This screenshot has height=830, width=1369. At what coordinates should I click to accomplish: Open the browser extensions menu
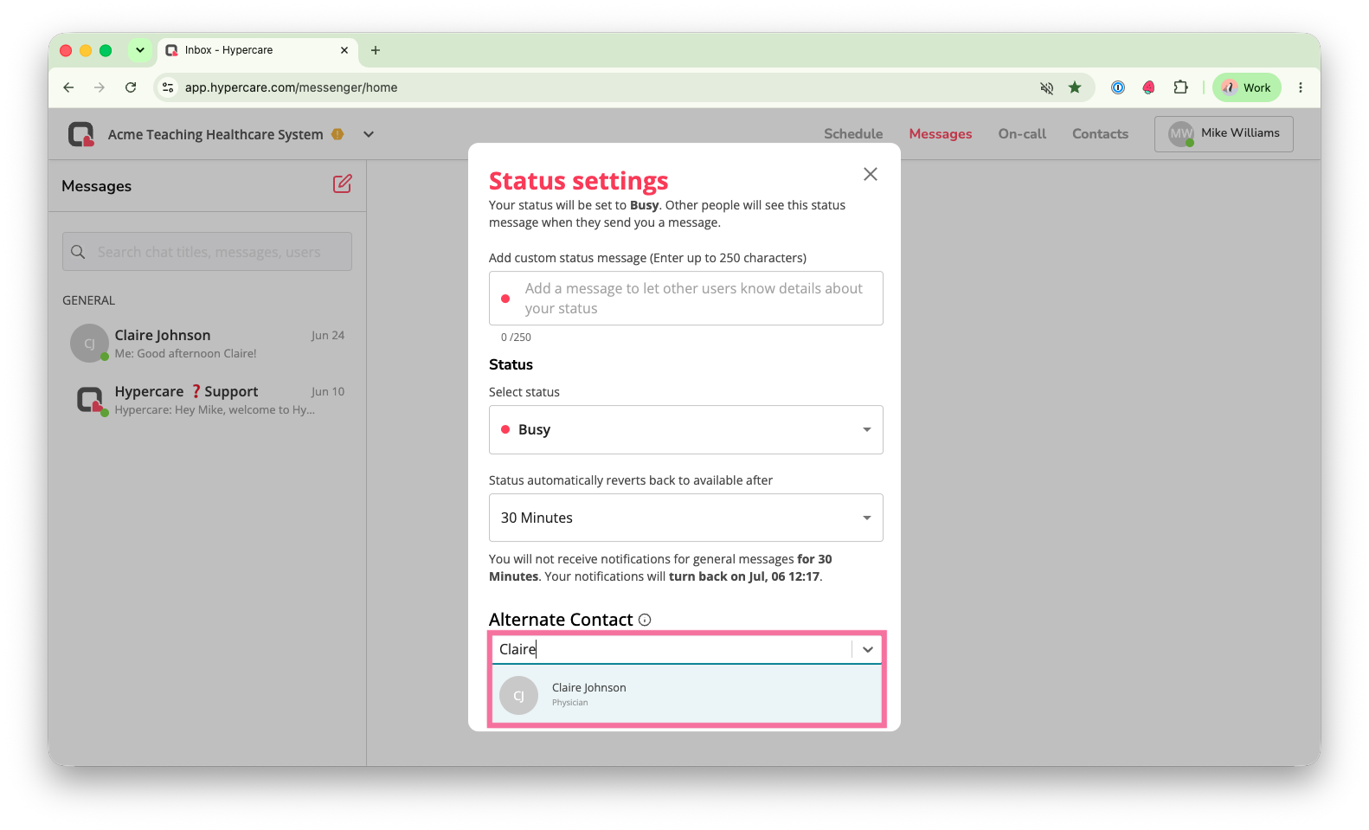(x=1180, y=87)
